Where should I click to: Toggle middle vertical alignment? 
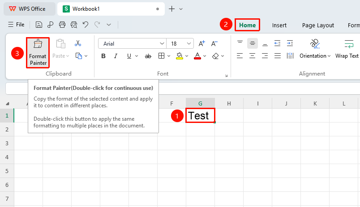[253, 43]
